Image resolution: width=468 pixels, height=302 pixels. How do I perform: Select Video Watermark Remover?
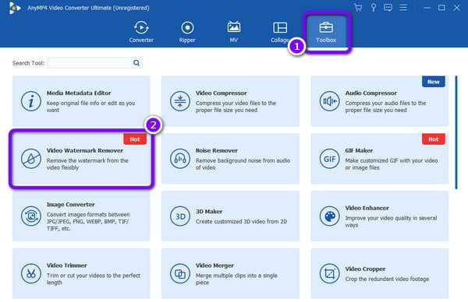[81, 159]
